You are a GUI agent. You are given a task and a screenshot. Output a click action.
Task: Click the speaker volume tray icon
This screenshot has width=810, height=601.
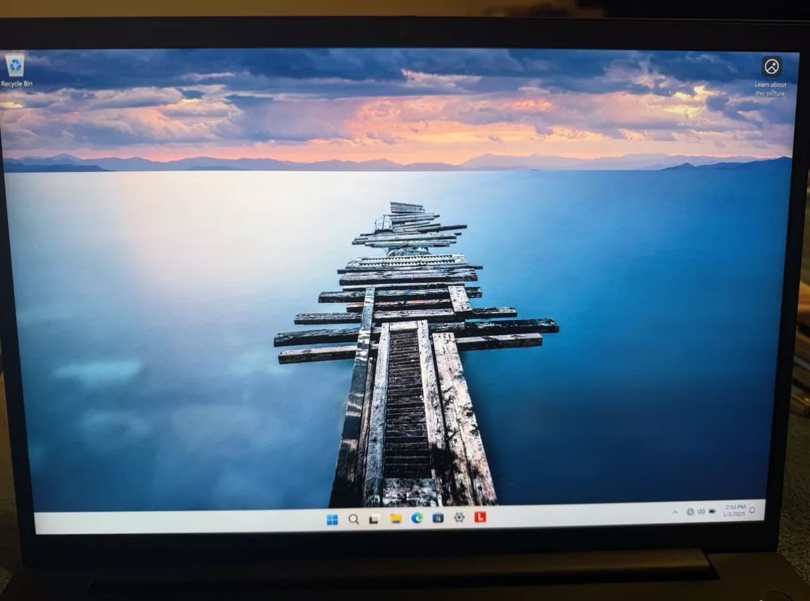pyautogui.click(x=701, y=512)
